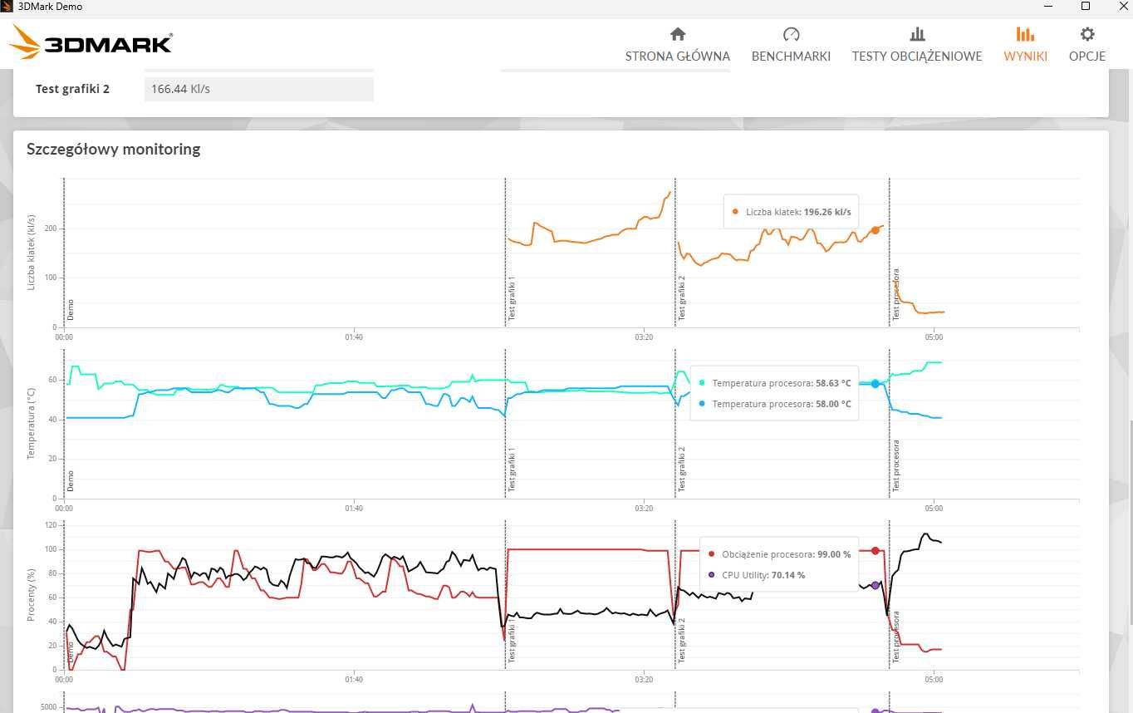Click "Test procesora" marker in temperature chart

pyautogui.click(x=895, y=465)
